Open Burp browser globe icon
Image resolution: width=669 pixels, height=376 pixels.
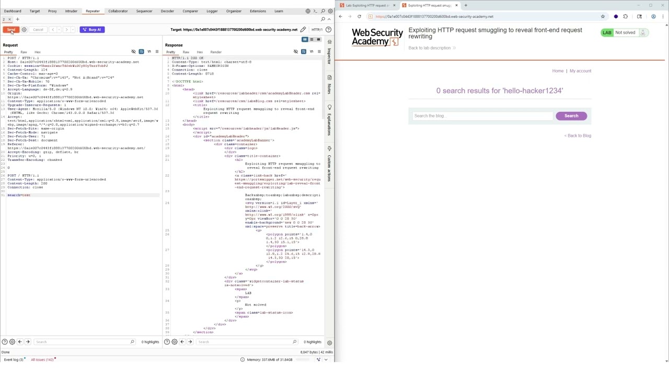[308, 11]
